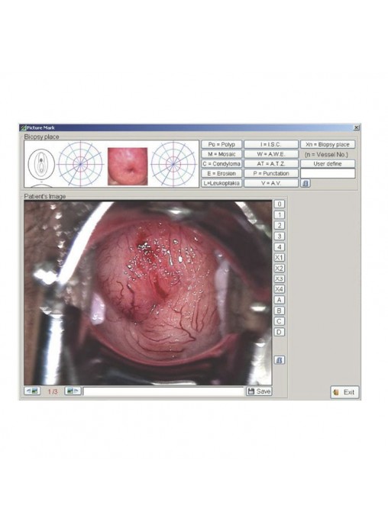Select the vulva diagram in Biopsy place
The width and height of the screenshot is (388, 531).
pos(41,164)
